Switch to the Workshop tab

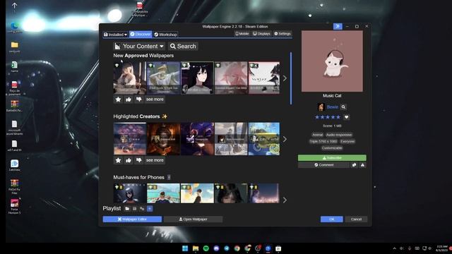point(165,35)
